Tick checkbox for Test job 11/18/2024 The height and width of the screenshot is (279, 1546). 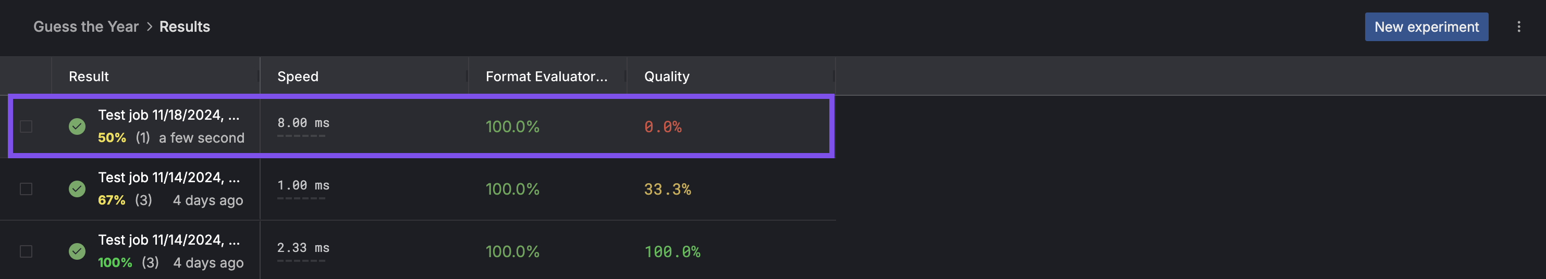(27, 126)
